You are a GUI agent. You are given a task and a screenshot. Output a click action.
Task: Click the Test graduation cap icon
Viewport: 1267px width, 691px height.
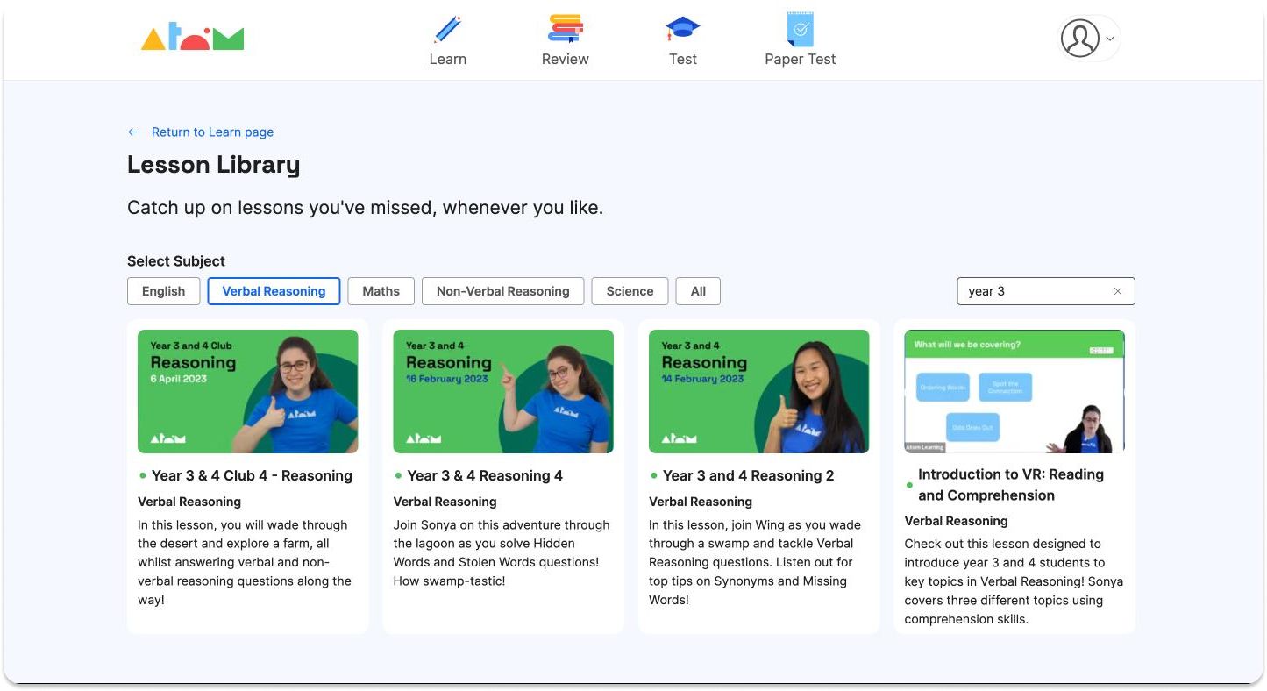coord(682,27)
